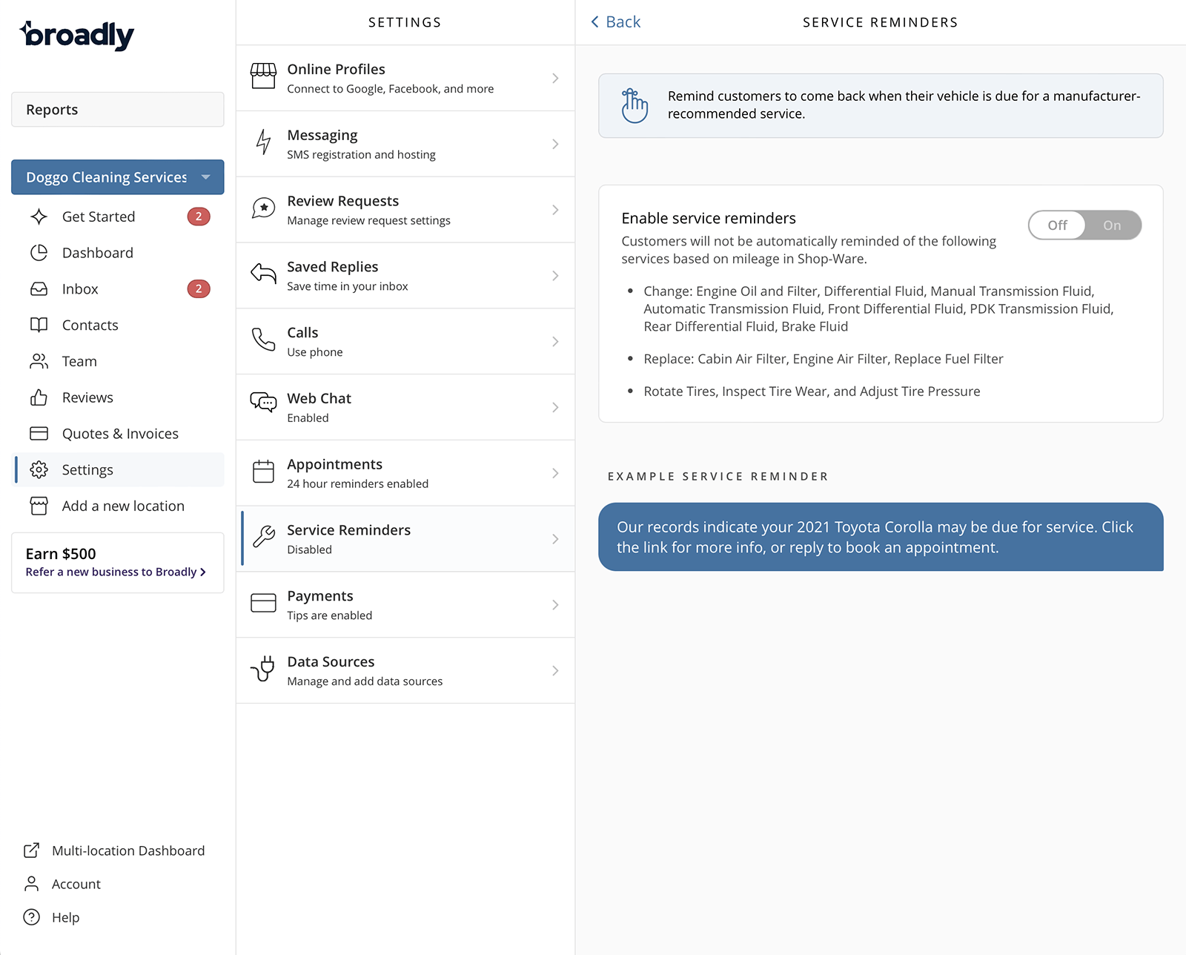Screen dimensions: 1186x955
Task: Expand Data Sources via its chevron
Action: [555, 671]
